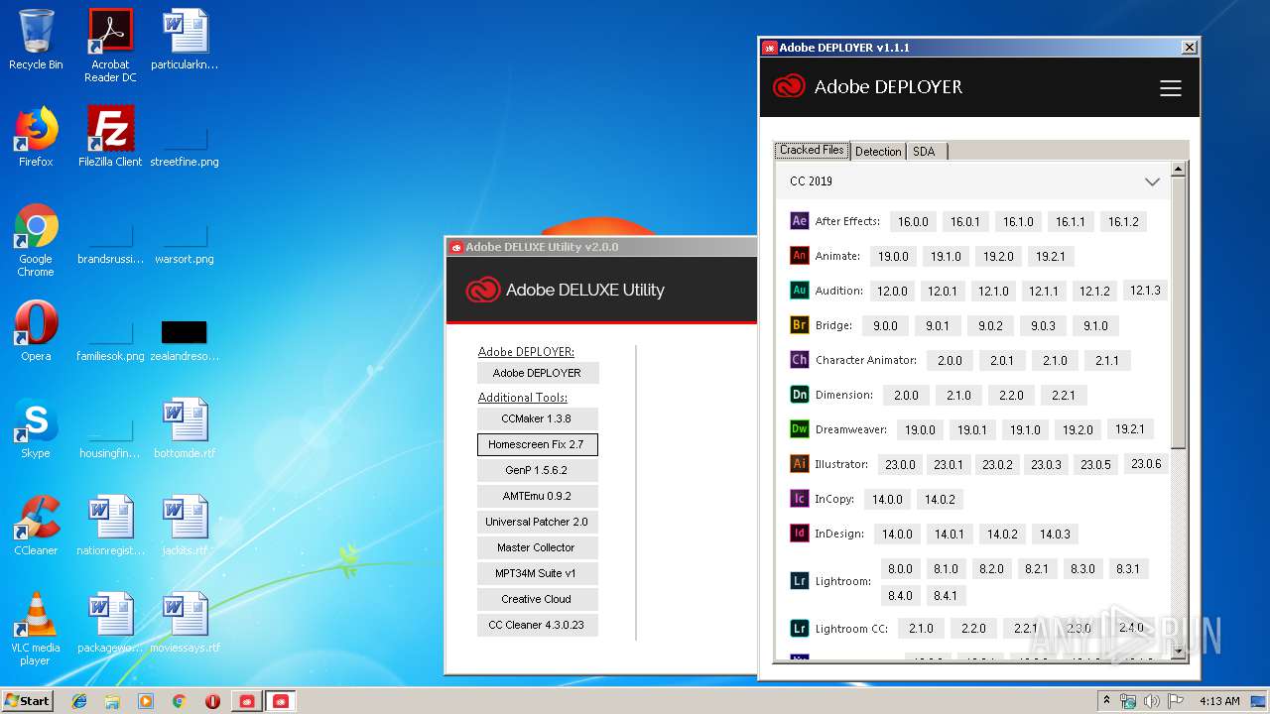This screenshot has width=1270, height=714.
Task: Select Lightroom version 8.4.1
Action: point(946,596)
